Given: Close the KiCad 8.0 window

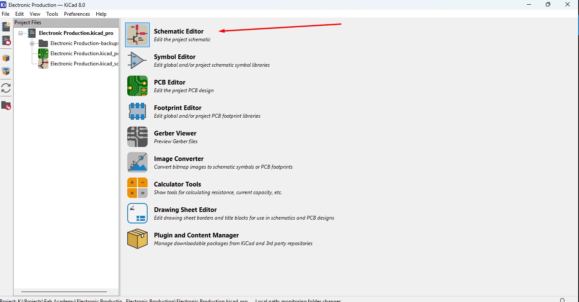Looking at the screenshot, I should tap(568, 5).
